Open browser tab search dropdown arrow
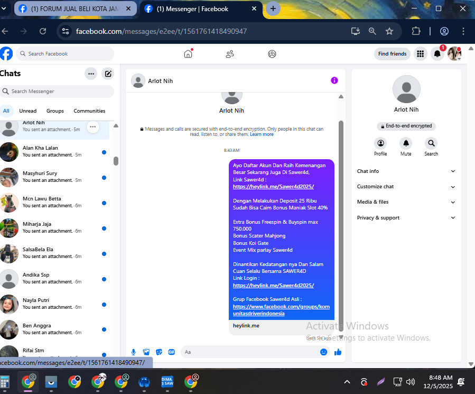The height and width of the screenshot is (394, 475). tap(4, 8)
